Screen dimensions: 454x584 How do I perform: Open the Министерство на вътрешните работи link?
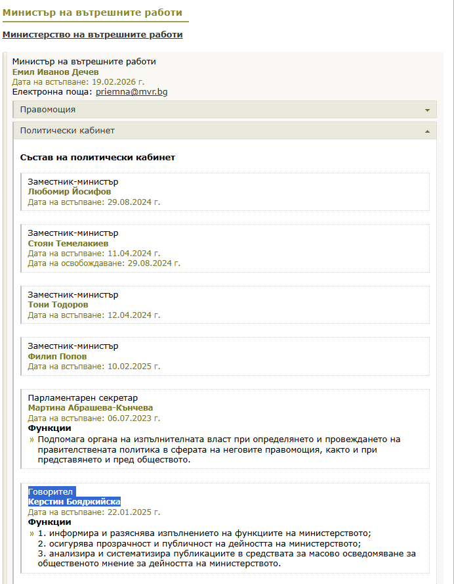click(x=92, y=34)
